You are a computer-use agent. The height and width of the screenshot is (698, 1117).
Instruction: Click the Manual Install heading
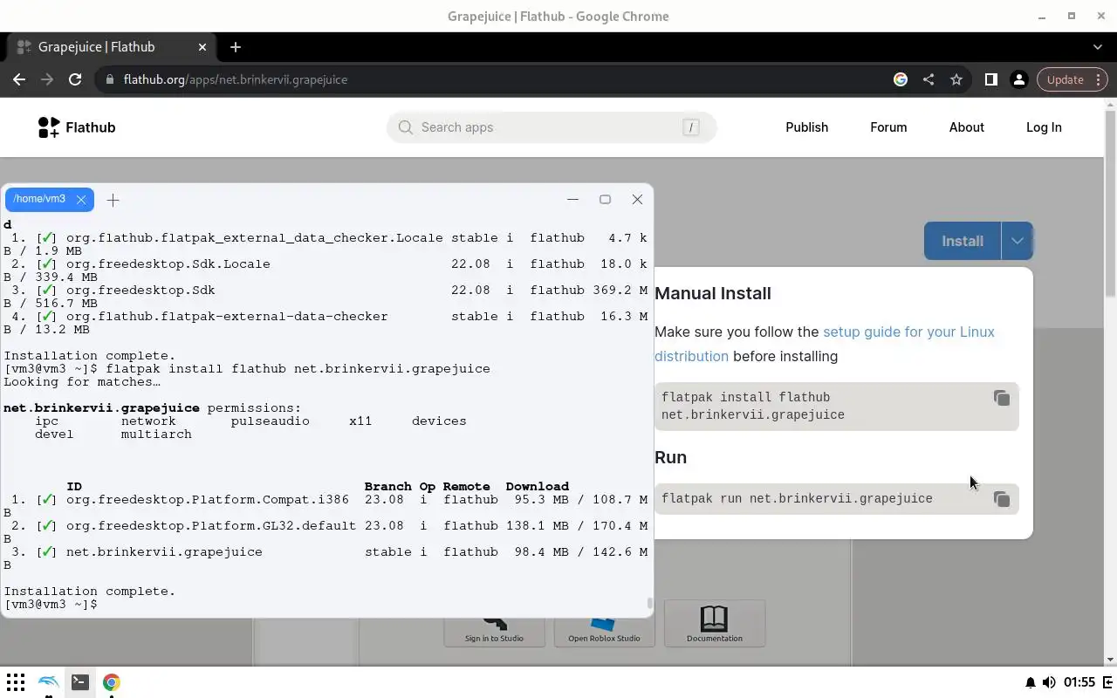coord(713,293)
